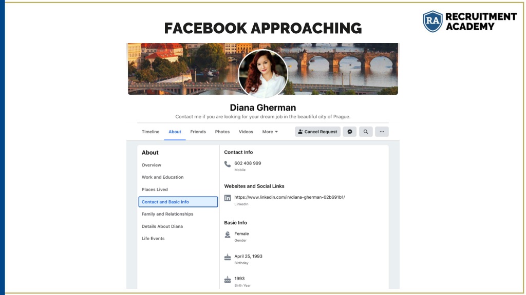Image resolution: width=526 pixels, height=295 pixels.
Task: Click the cake icon beside Birth Year 1993
Action: pos(228,279)
